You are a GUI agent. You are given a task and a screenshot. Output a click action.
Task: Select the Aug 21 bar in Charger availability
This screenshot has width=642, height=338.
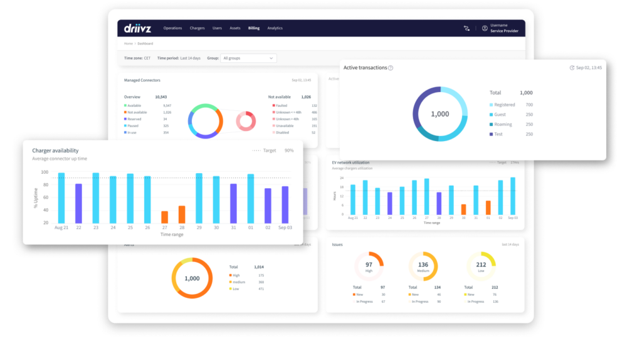click(61, 198)
